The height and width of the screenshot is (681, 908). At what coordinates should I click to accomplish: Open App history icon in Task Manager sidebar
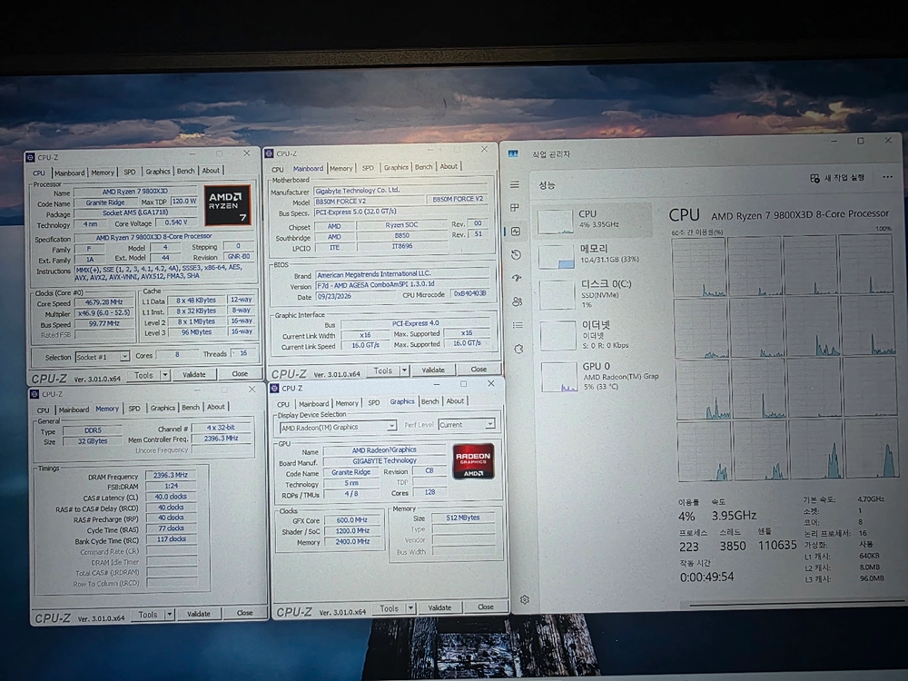tap(517, 255)
